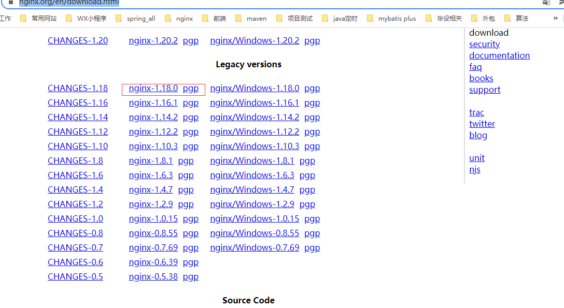Download nginx/Windows-1.18.0
The height and width of the screenshot is (308, 564).
pyautogui.click(x=255, y=89)
